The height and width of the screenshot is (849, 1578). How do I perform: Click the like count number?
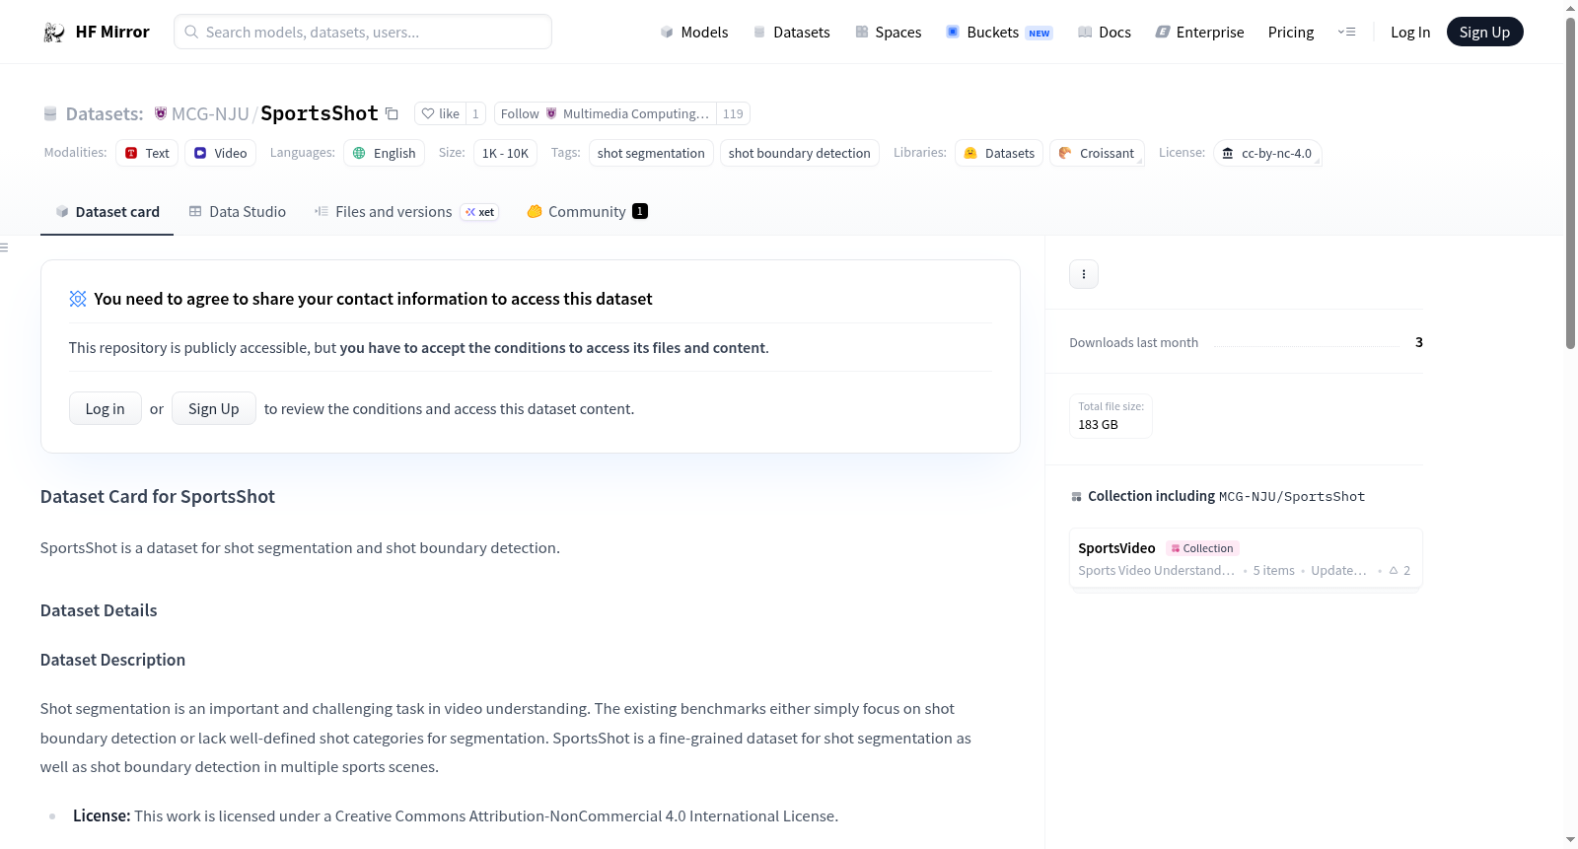[475, 113]
